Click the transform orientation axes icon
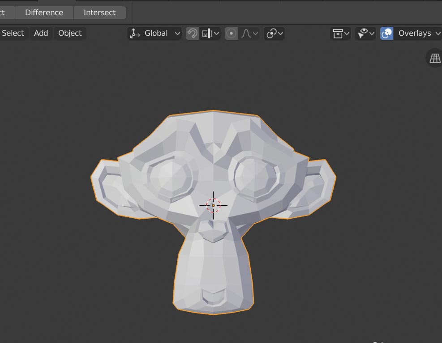Screen dimensions: 442x343 point(136,33)
